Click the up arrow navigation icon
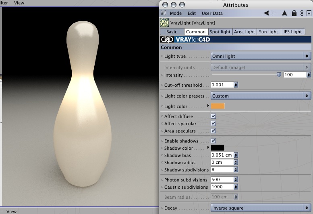This screenshot has height=214, width=313. click(284, 13)
